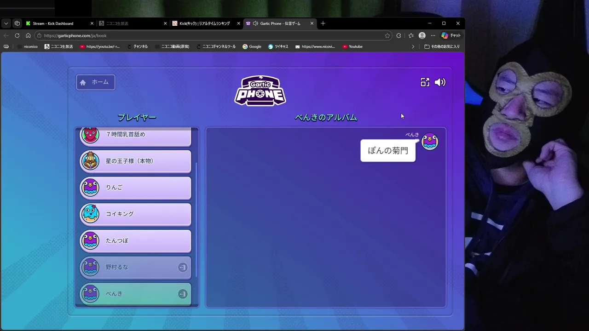
Task: Open niconico bookmark
Action: [28, 46]
